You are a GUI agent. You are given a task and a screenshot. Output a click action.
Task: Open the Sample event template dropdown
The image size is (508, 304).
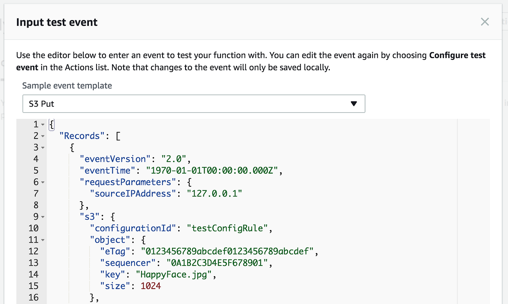pyautogui.click(x=193, y=104)
